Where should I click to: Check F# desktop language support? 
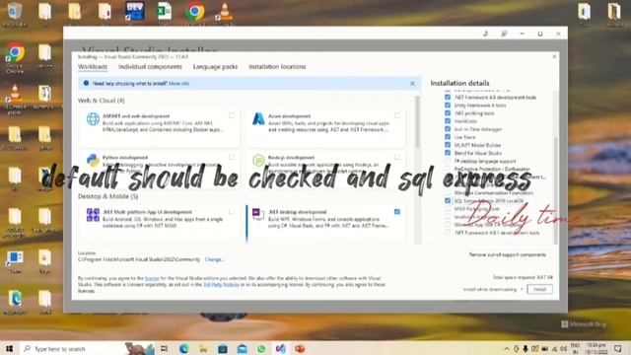pos(448,161)
